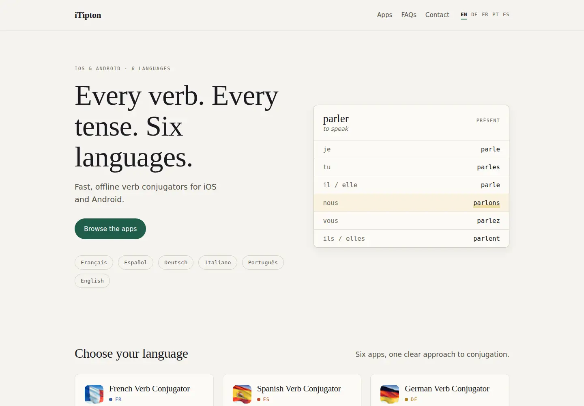Switch site language to ES
Image resolution: width=584 pixels, height=406 pixels.
click(x=506, y=15)
